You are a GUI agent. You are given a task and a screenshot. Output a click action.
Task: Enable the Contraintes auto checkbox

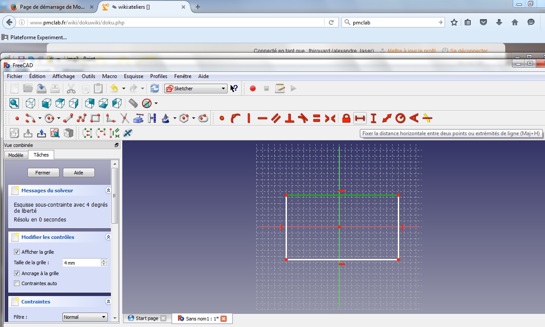click(17, 283)
